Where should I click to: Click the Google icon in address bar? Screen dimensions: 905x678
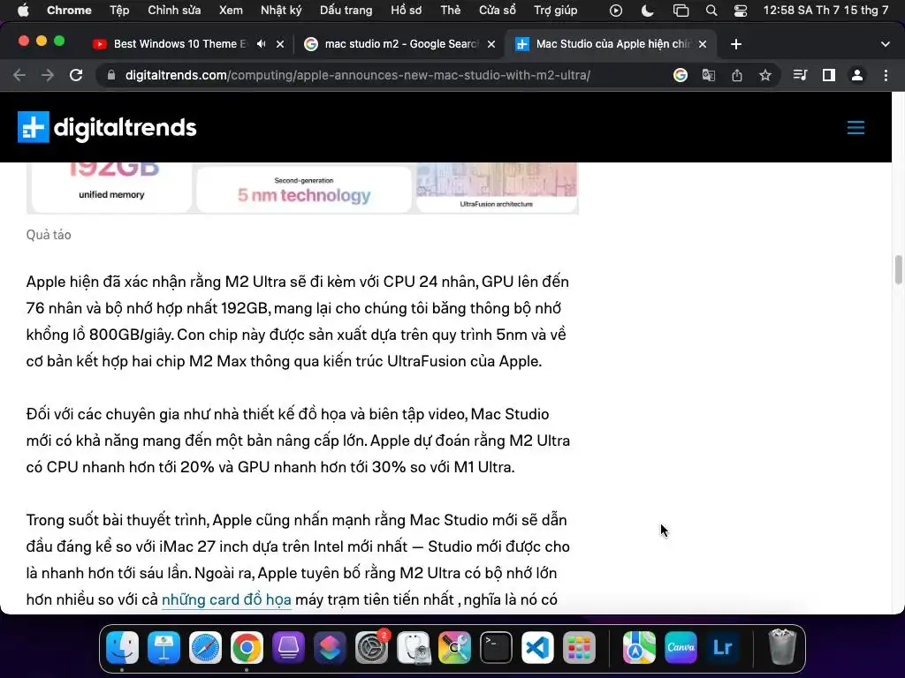click(x=681, y=75)
